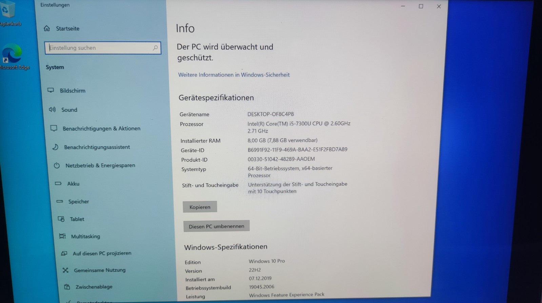The height and width of the screenshot is (303, 542).
Task: Click the Kopieren button under Gerätespezifikationen
Action: tap(200, 207)
